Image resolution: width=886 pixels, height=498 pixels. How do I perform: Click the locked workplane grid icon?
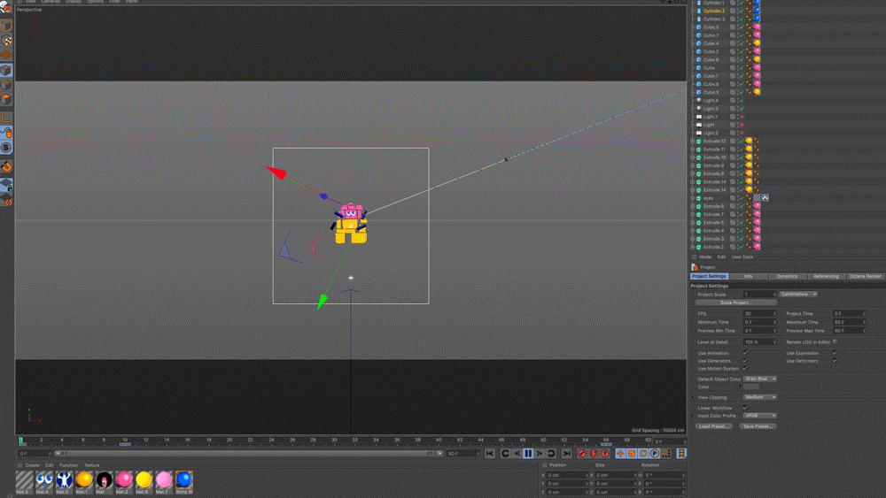[x=6, y=184]
